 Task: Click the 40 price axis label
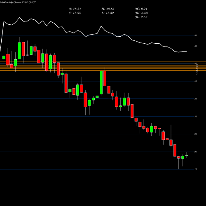[x=196, y=81]
